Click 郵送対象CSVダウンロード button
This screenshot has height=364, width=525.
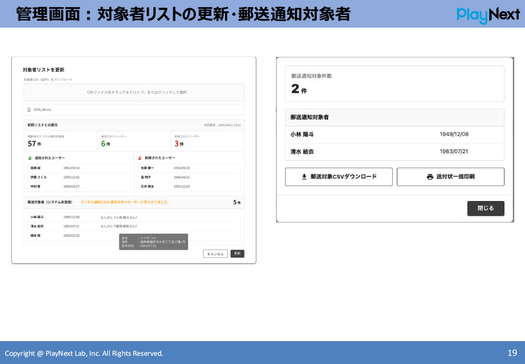point(338,177)
